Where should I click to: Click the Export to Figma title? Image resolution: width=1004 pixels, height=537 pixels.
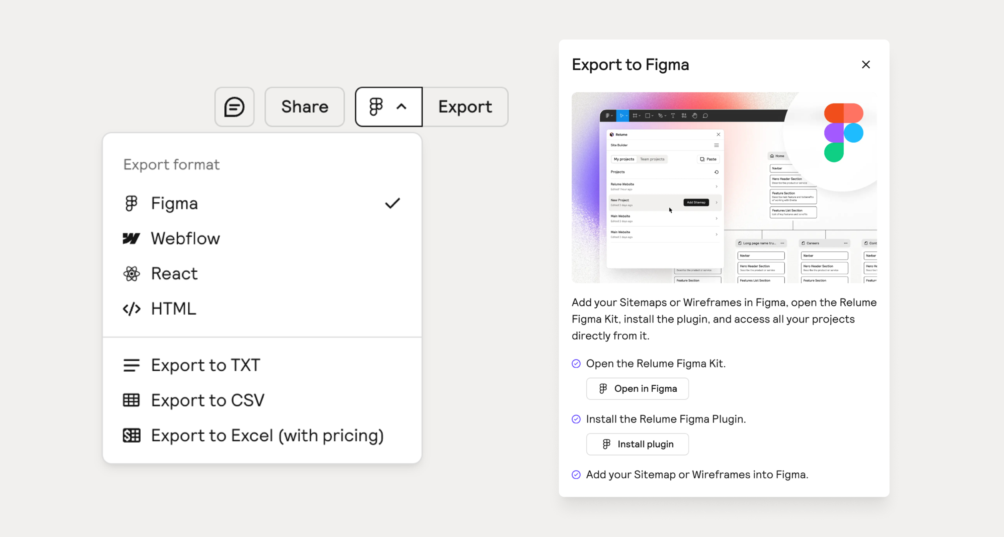(x=630, y=65)
